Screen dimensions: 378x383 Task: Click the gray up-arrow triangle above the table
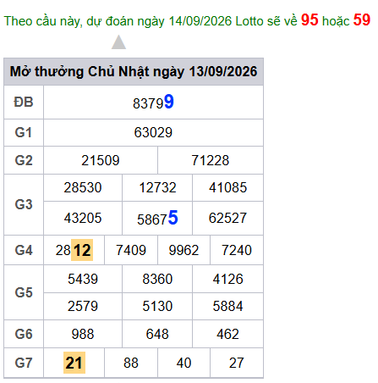[118, 42]
